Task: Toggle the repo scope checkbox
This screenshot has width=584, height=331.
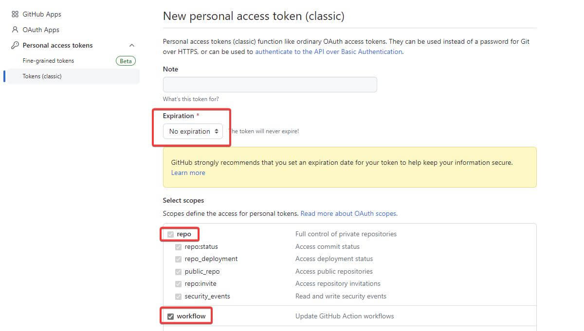Action: click(x=170, y=234)
